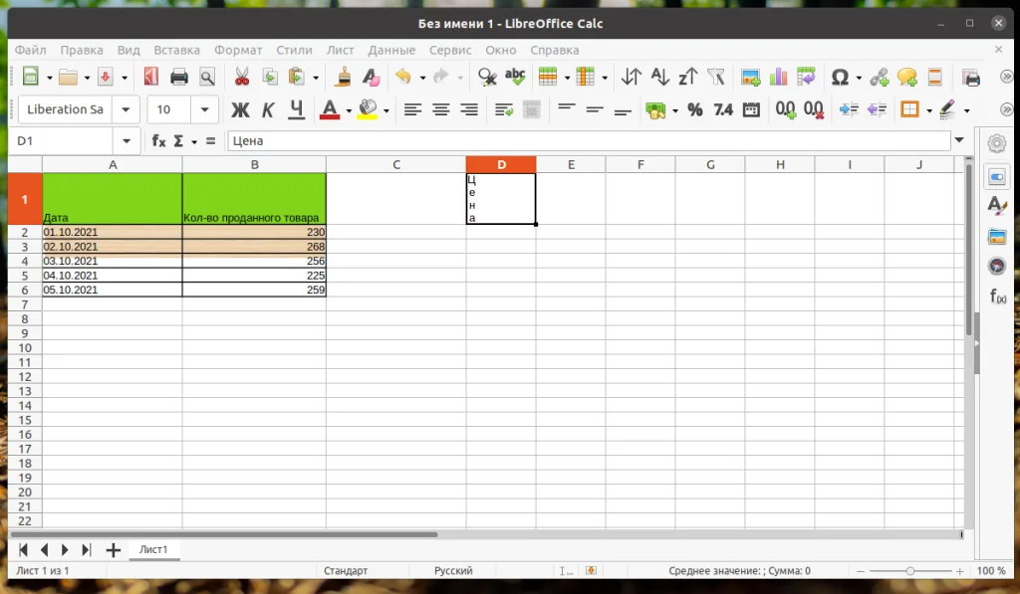1020x594 pixels.
Task: Open the Вставка menu
Action: 176,50
